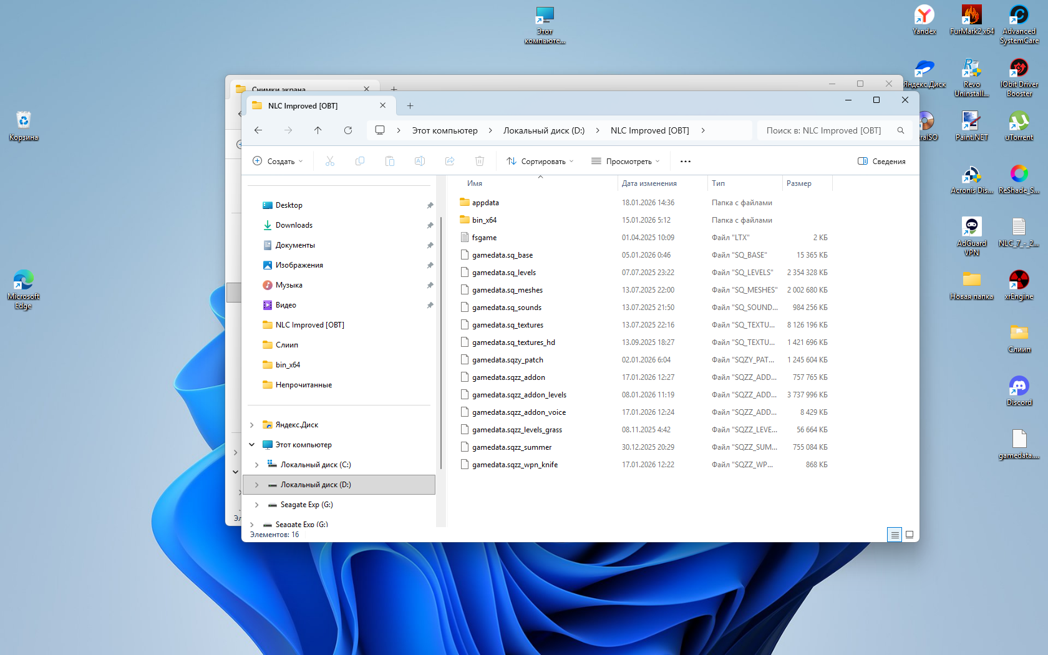Select the Recycle Bin desktop icon
This screenshot has height=655, width=1048.
pyautogui.click(x=24, y=125)
